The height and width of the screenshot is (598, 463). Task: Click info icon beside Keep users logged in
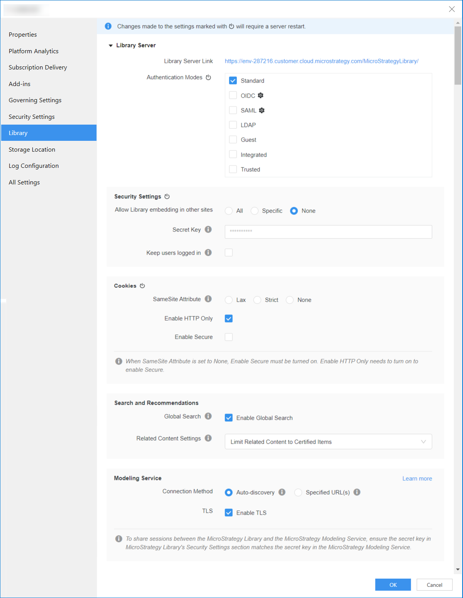208,253
